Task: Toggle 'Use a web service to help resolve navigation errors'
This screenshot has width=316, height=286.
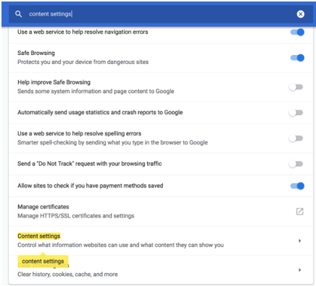Action: coord(297,32)
